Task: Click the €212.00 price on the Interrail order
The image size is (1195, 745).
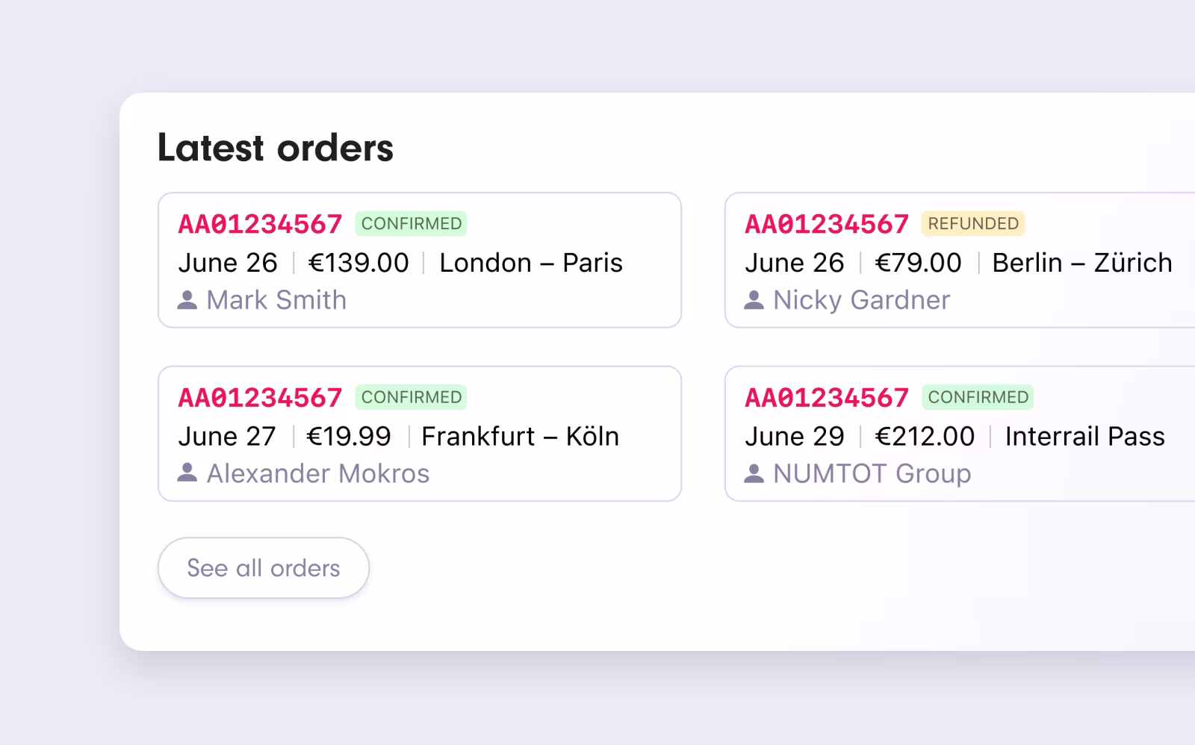Action: pyautogui.click(x=926, y=436)
